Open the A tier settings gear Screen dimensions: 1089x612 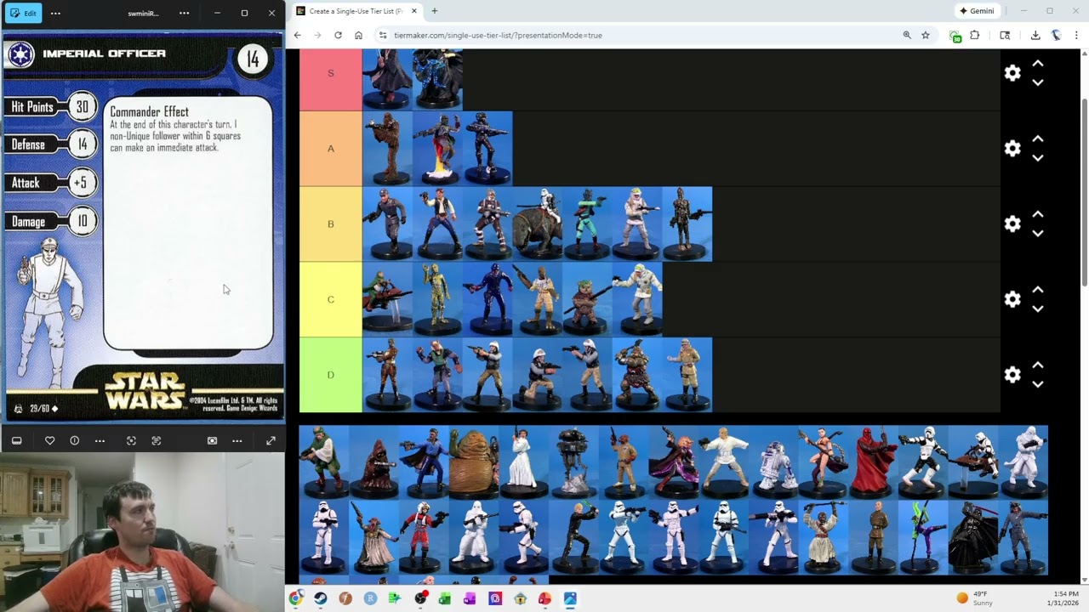[x=1012, y=149]
